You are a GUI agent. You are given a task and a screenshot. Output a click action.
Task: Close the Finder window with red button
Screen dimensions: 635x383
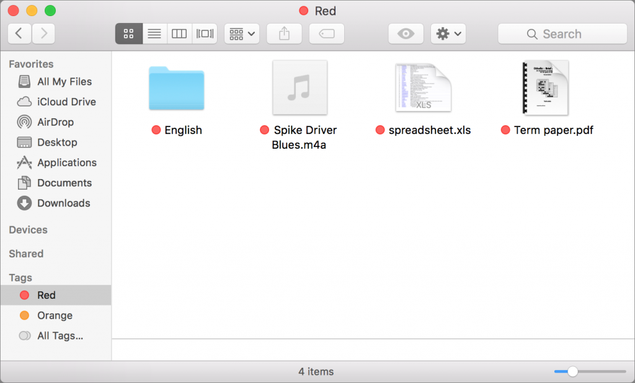tap(14, 11)
